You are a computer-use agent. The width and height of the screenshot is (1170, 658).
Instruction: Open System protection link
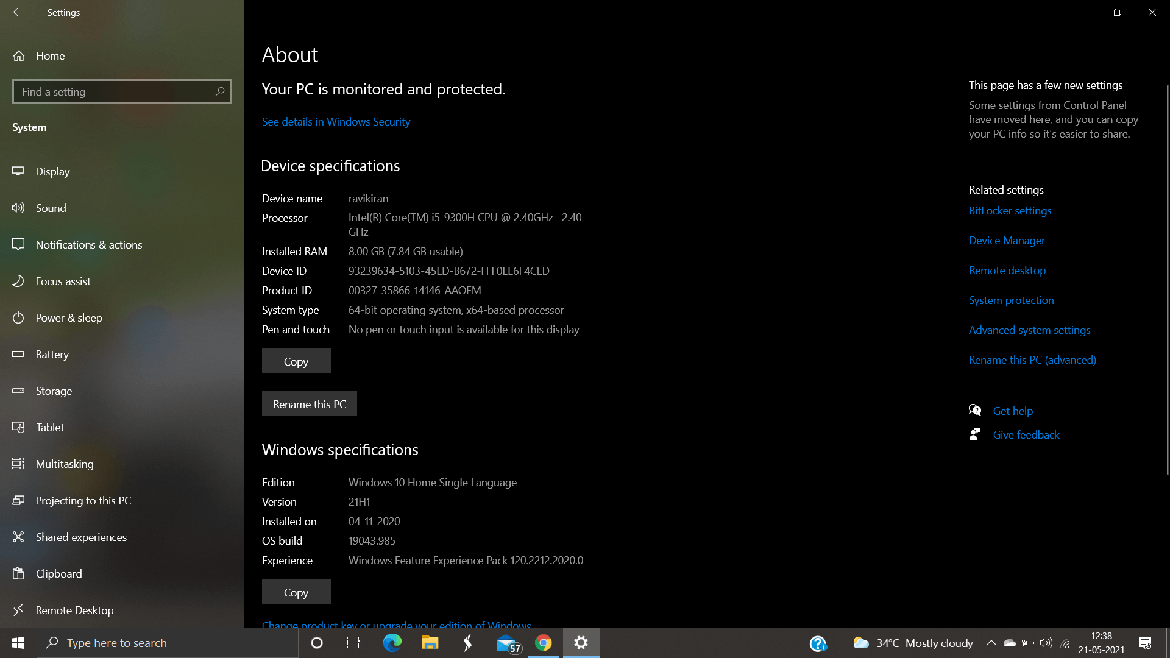click(x=1012, y=300)
